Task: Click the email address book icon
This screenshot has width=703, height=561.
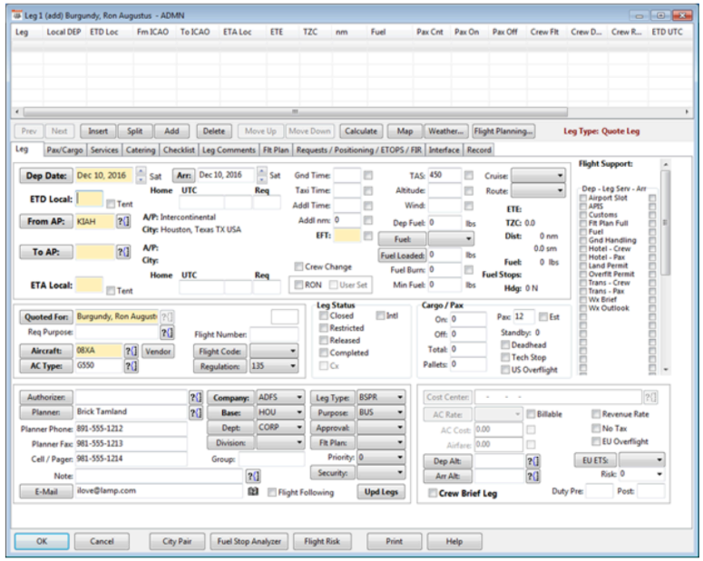Action: pyautogui.click(x=253, y=491)
